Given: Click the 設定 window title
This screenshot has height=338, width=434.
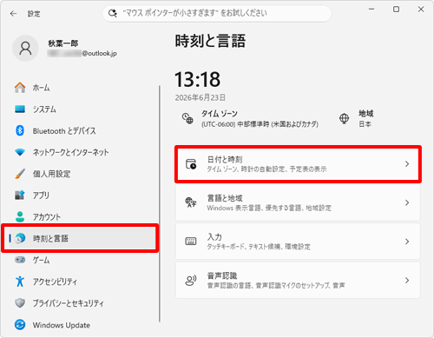Looking at the screenshot, I should click(34, 14).
